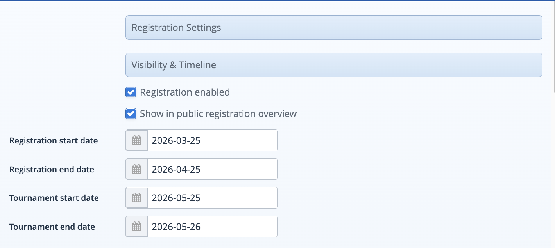
Task: Uncheck the Registration enabled checkbox
Action: pyautogui.click(x=131, y=92)
